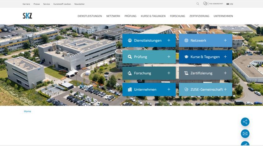Expand the Netzwerk tile plus sign
This screenshot has height=146, width=263.
pos(225,40)
